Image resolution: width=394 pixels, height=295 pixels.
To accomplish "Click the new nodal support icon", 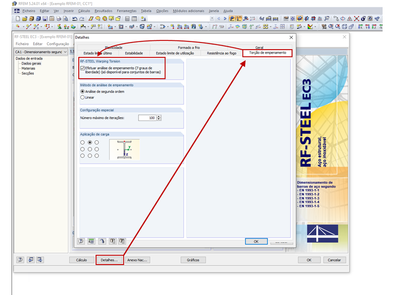I will [59, 26].
